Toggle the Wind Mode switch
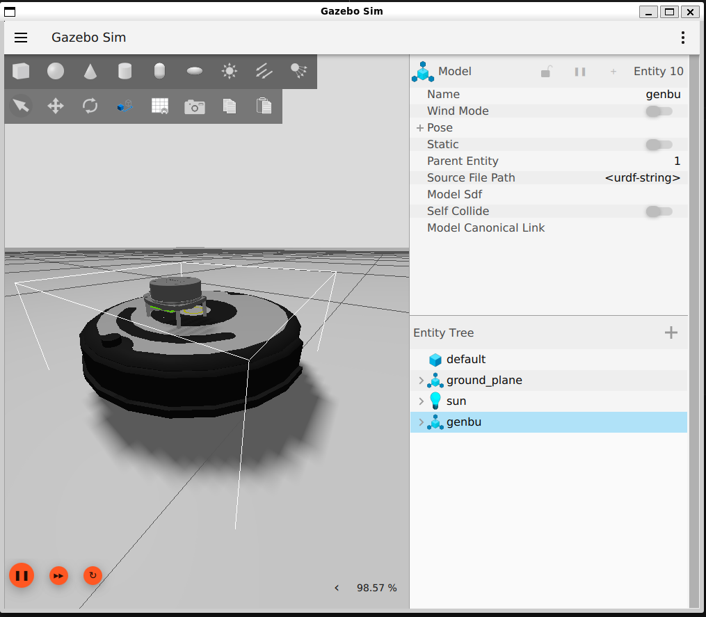This screenshot has height=617, width=706. coord(658,111)
